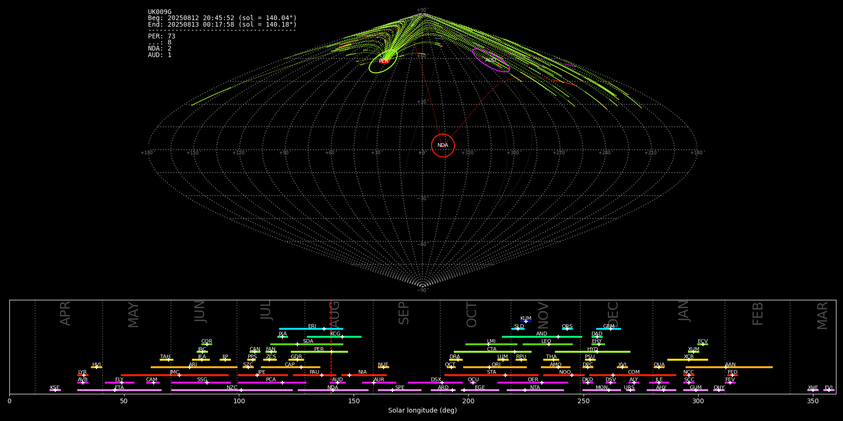Click the purple AUD radiant ellipse on map

(x=491, y=60)
